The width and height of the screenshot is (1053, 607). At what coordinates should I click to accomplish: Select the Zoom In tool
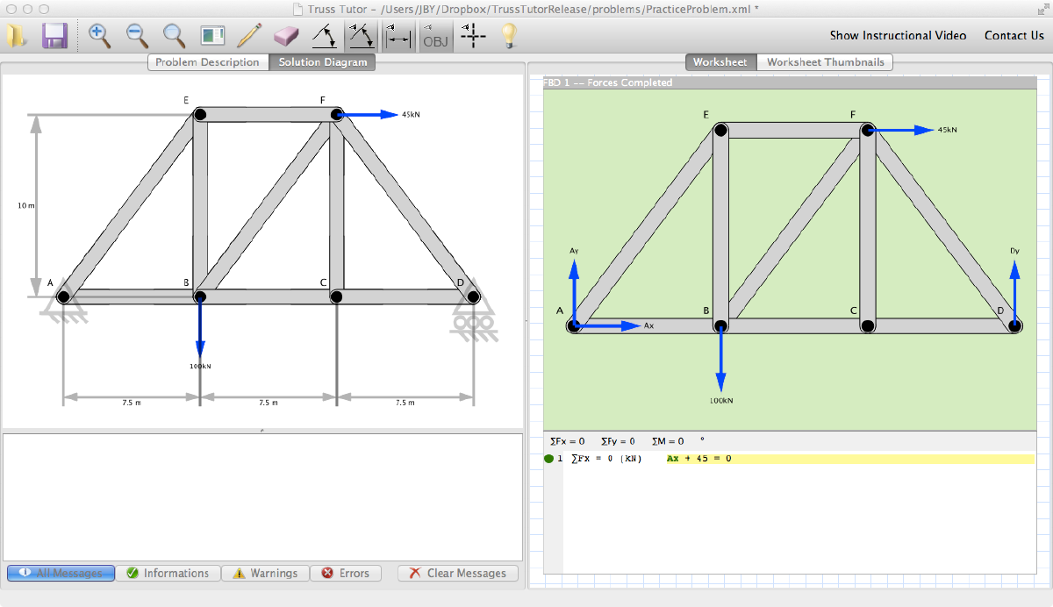pos(99,36)
